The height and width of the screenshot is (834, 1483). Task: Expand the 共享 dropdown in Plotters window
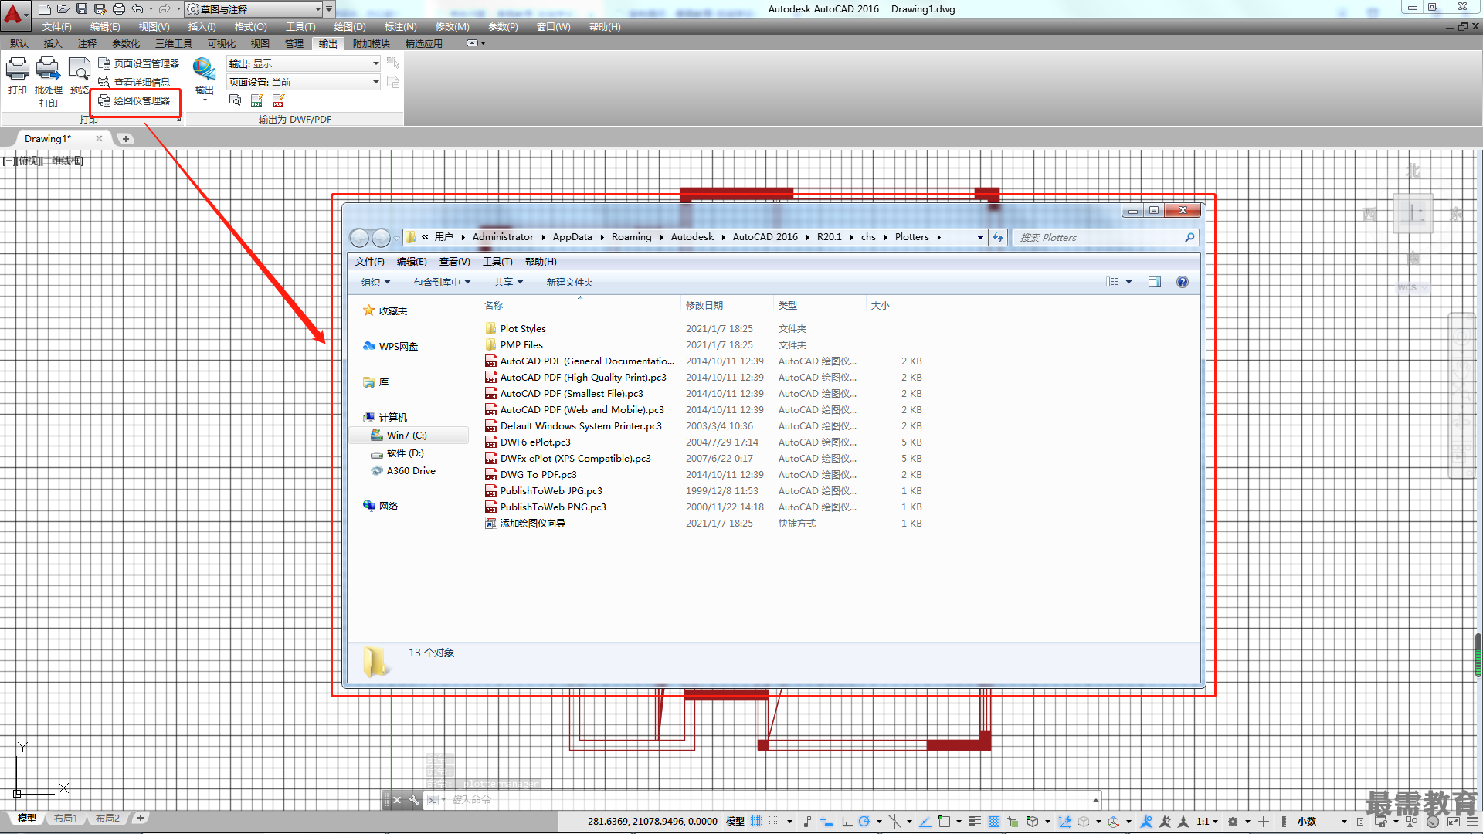click(x=508, y=282)
